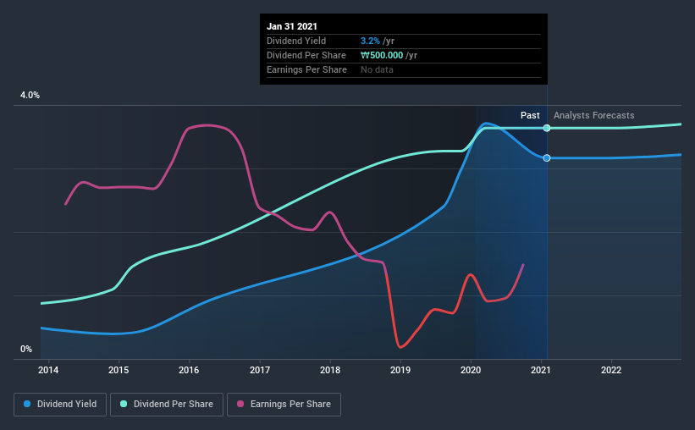Select the 2014 x-axis label
The image size is (695, 430).
point(48,370)
